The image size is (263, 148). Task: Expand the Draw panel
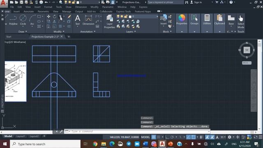point(23,32)
